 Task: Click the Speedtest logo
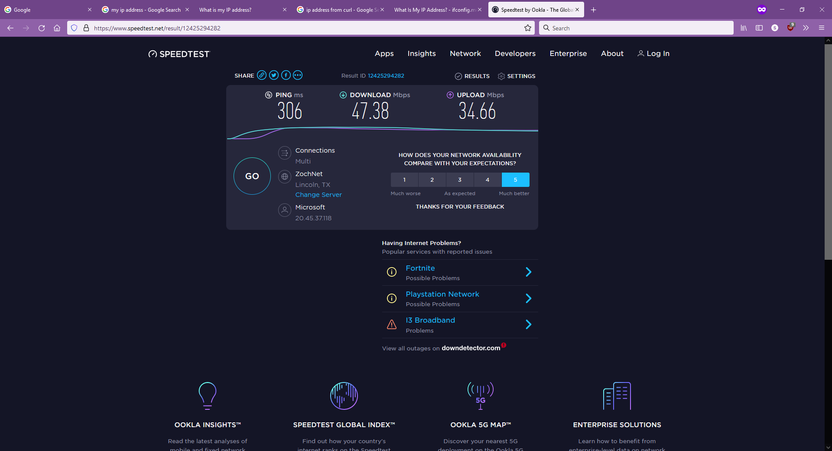click(179, 54)
